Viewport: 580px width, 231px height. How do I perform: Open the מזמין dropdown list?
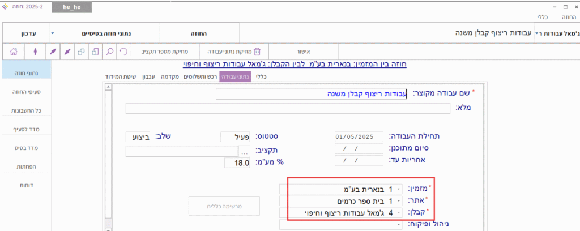click(399, 188)
